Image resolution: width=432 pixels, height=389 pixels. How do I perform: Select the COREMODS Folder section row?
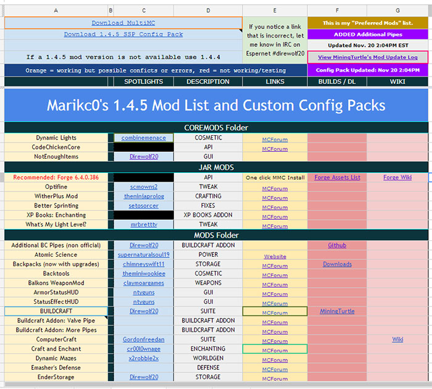click(216, 128)
